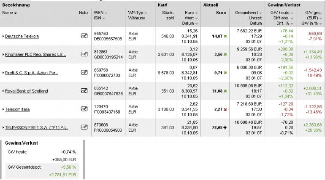Sort by WP-Typ column arrow
325x180 pixels.
point(146,13)
